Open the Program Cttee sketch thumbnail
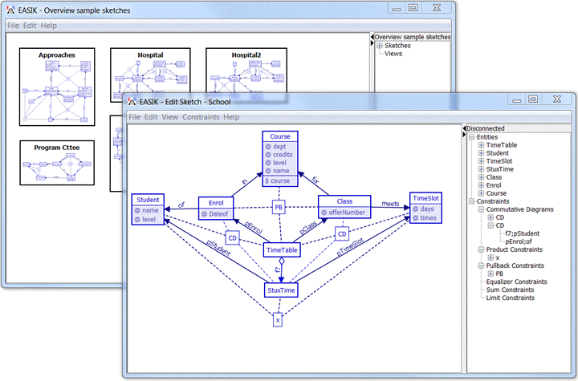578x381 pixels. click(57, 163)
